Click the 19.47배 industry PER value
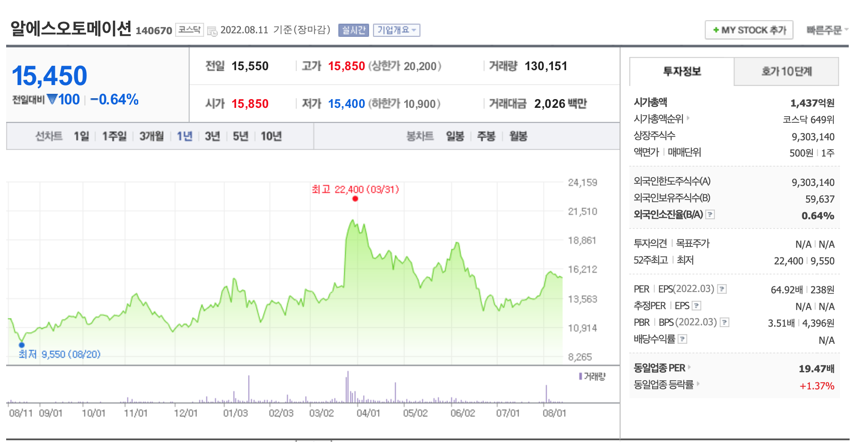 coord(817,369)
